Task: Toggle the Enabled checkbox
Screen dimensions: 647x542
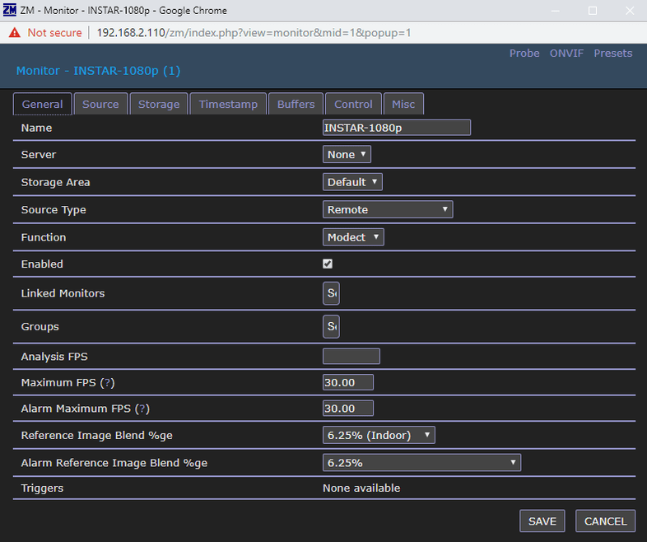Action: pos(328,264)
